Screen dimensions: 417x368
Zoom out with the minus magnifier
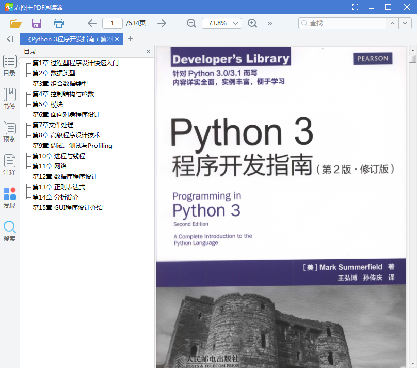click(191, 23)
